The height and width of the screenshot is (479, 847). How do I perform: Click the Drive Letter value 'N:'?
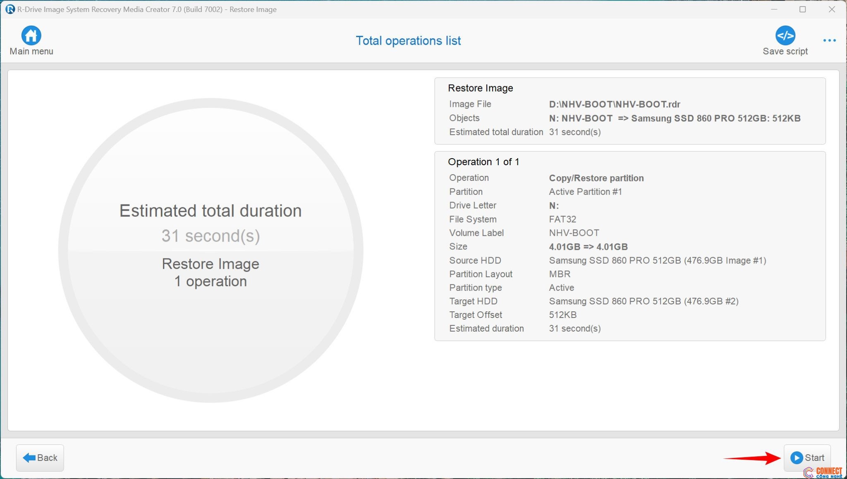554,206
